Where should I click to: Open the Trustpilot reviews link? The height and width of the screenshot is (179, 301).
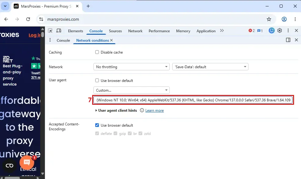pyautogui.click(x=36, y=77)
